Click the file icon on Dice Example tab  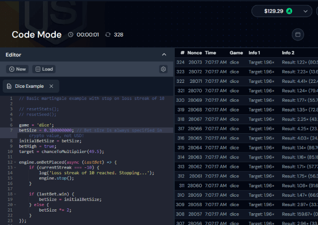click(x=9, y=86)
